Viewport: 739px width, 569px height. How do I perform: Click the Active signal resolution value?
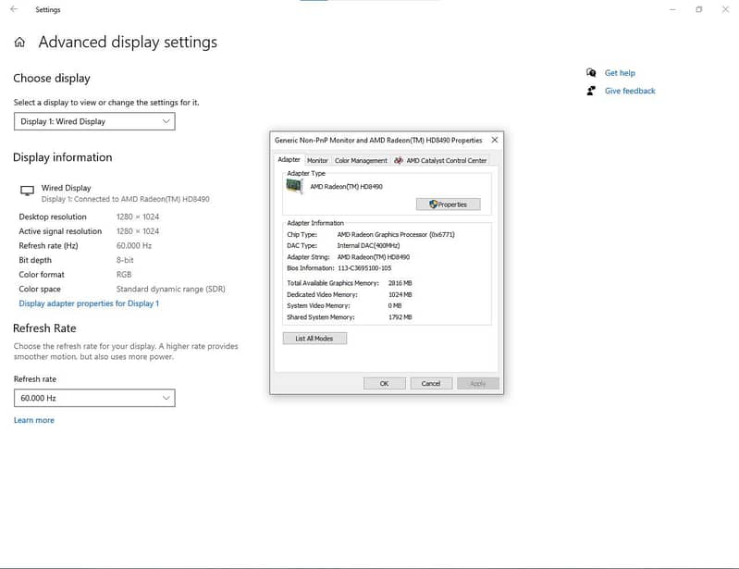pyautogui.click(x=138, y=231)
